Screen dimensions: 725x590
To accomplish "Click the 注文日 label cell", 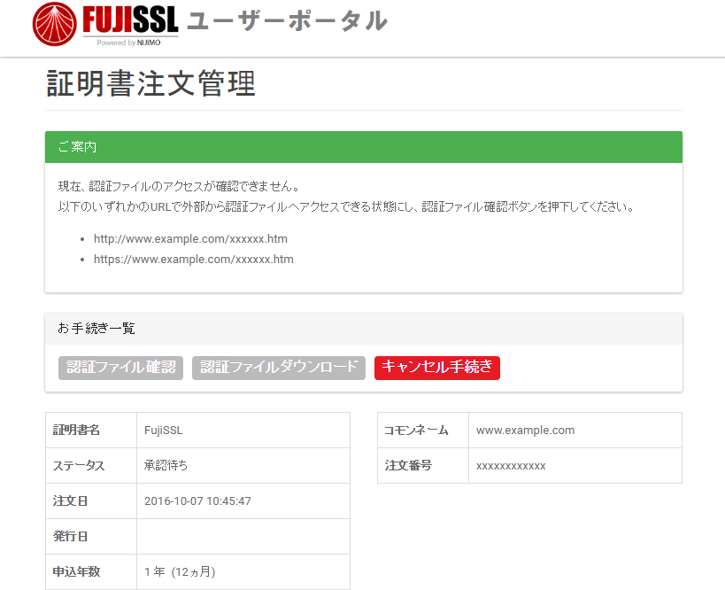I will (x=91, y=501).
